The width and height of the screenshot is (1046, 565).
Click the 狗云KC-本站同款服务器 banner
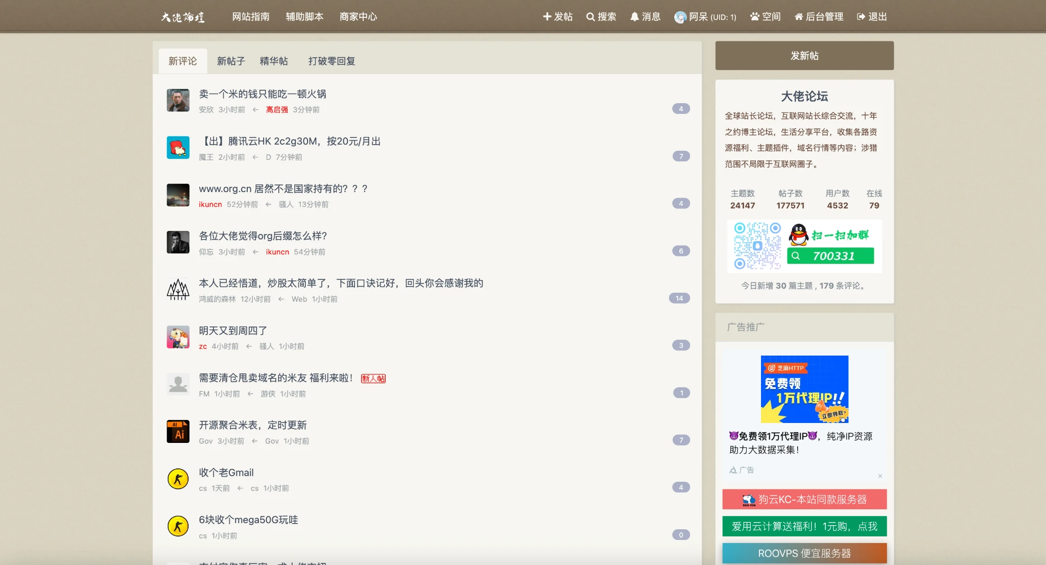(x=804, y=500)
